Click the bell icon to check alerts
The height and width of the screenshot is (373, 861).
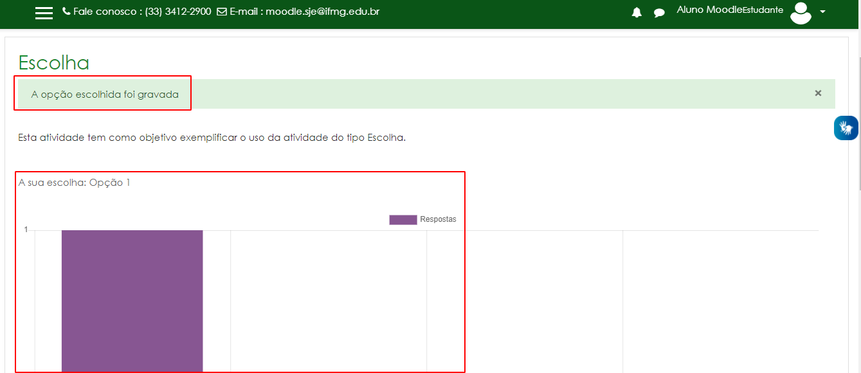click(x=636, y=12)
